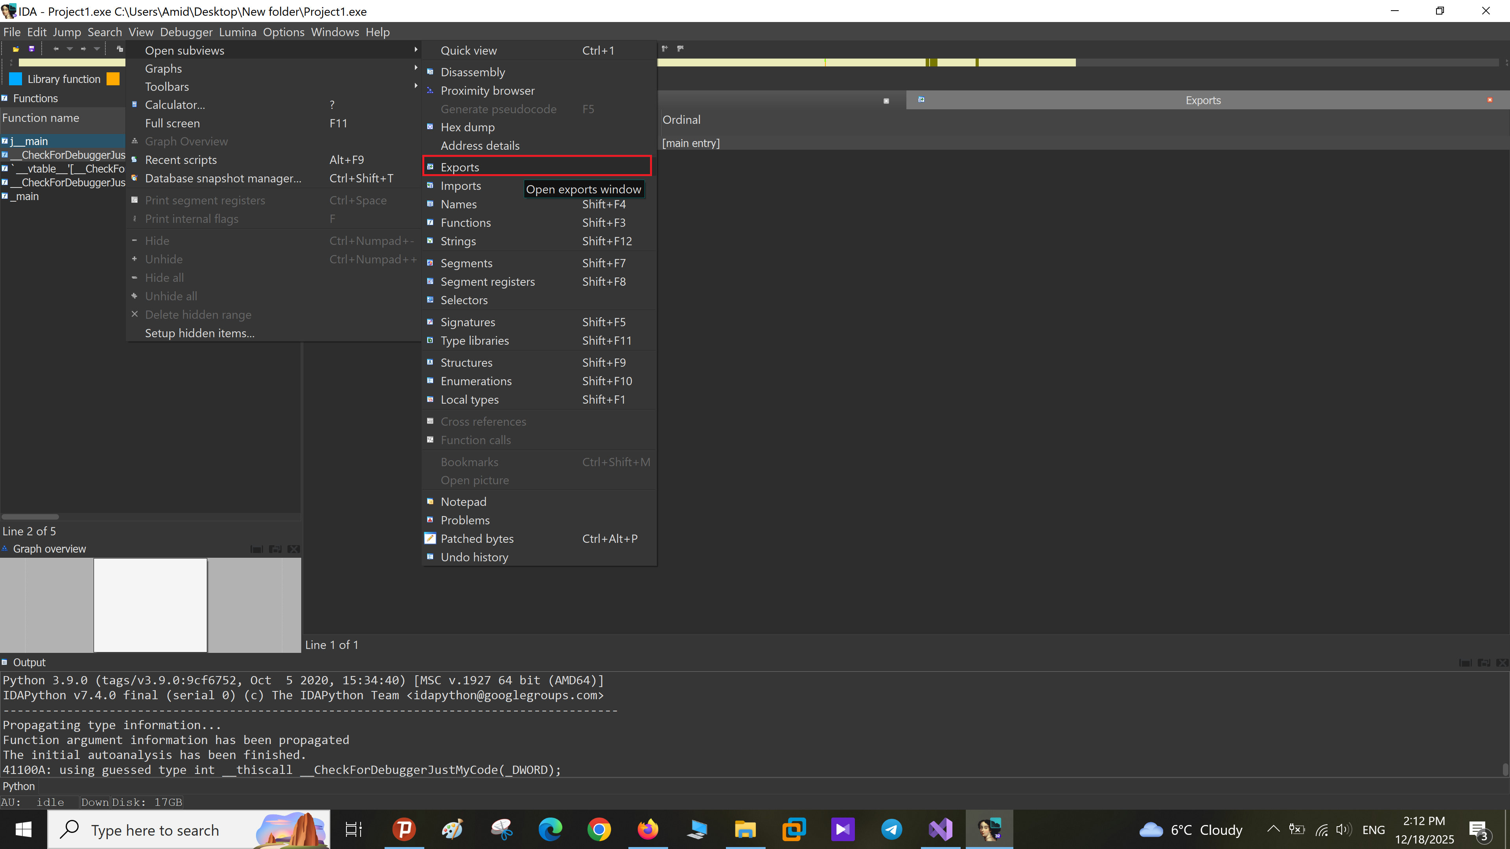Click the purple save database icon

point(31,49)
